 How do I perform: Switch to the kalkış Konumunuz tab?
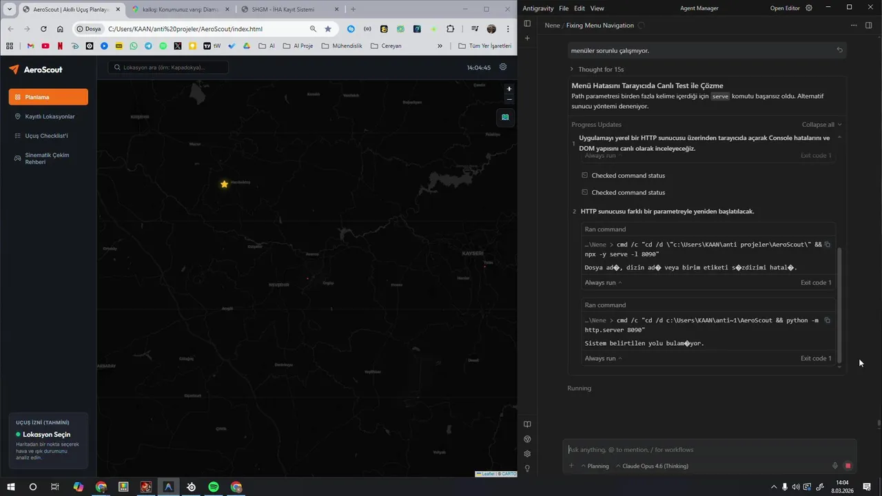tap(180, 10)
